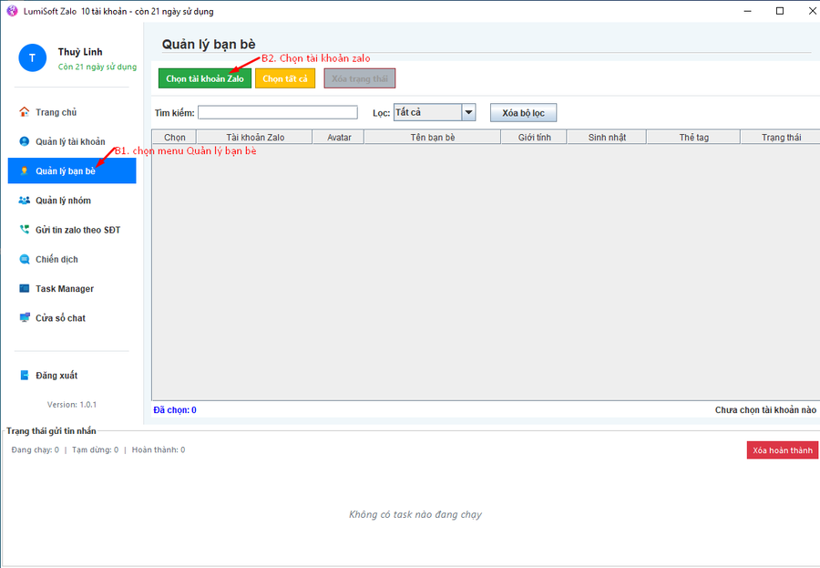Click the Task Manager icon in sidebar

pyautogui.click(x=25, y=289)
